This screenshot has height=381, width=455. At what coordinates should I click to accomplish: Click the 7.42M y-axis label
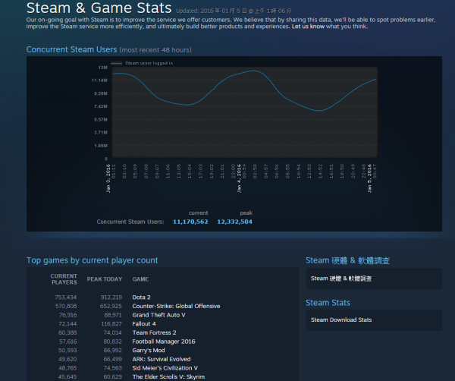click(x=101, y=106)
